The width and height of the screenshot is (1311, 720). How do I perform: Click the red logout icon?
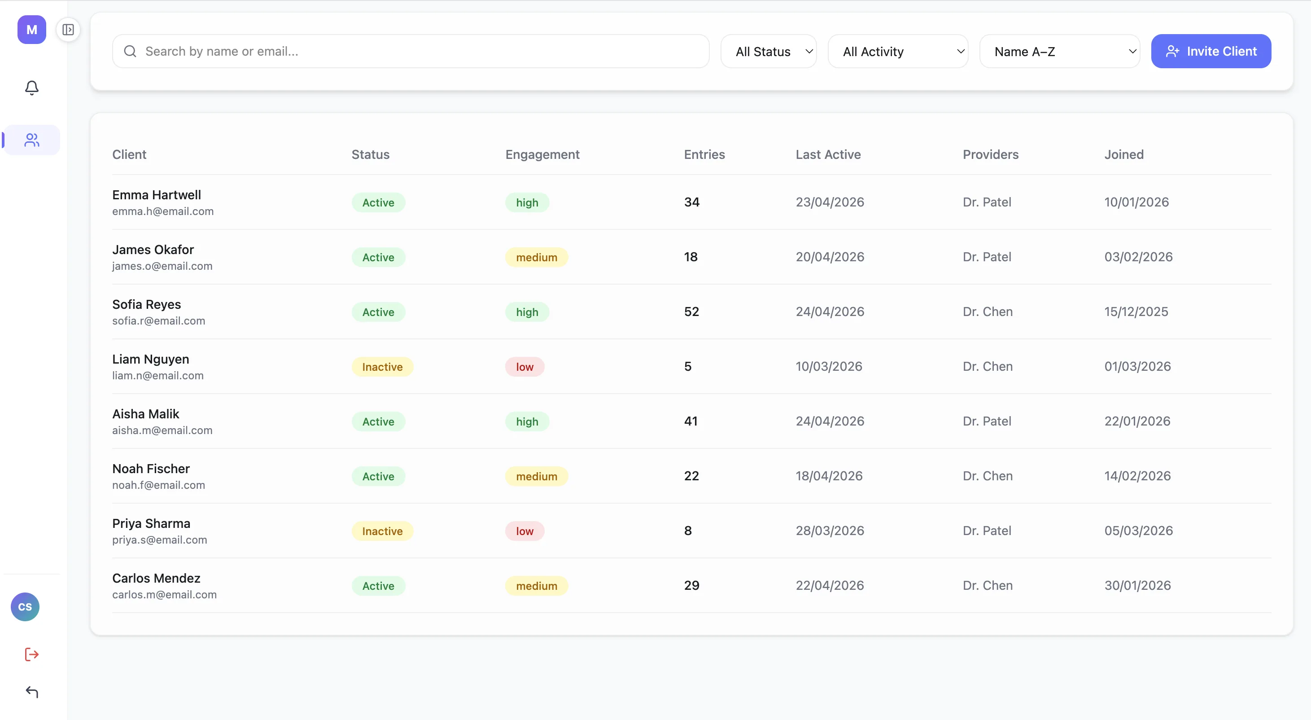pyautogui.click(x=31, y=654)
